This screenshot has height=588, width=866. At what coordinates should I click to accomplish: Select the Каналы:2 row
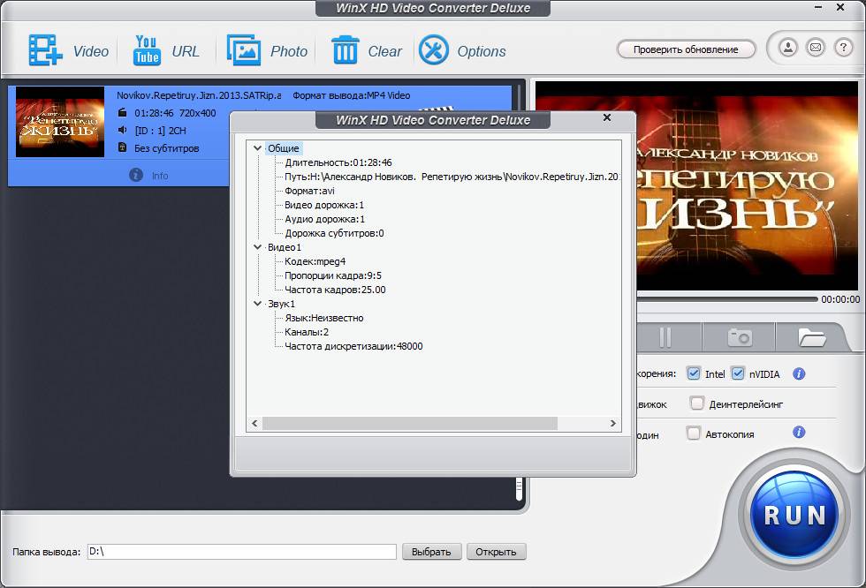click(x=307, y=332)
